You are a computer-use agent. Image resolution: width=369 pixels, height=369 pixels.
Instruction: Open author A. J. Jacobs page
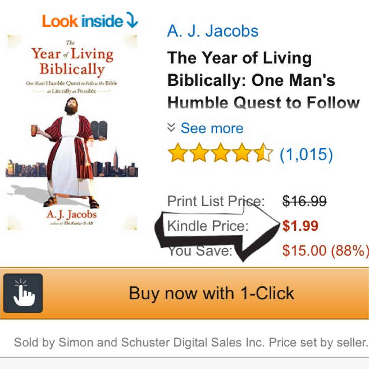(x=213, y=31)
